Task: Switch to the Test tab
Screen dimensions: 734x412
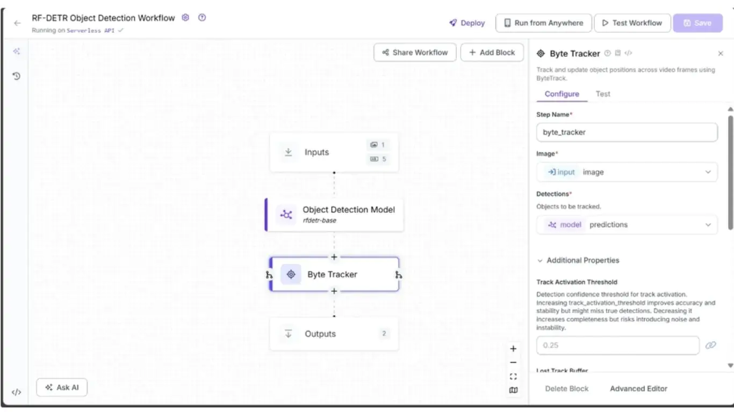Action: (603, 94)
